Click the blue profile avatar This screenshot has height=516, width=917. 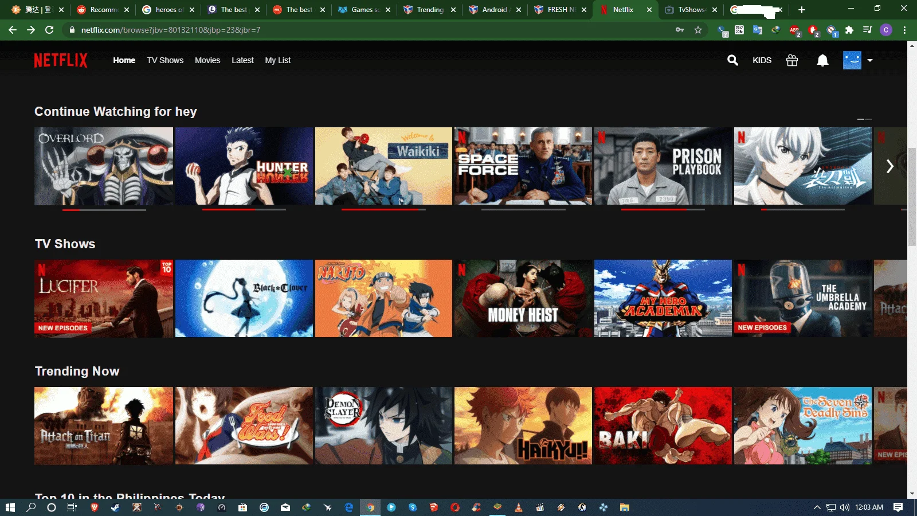tap(852, 60)
